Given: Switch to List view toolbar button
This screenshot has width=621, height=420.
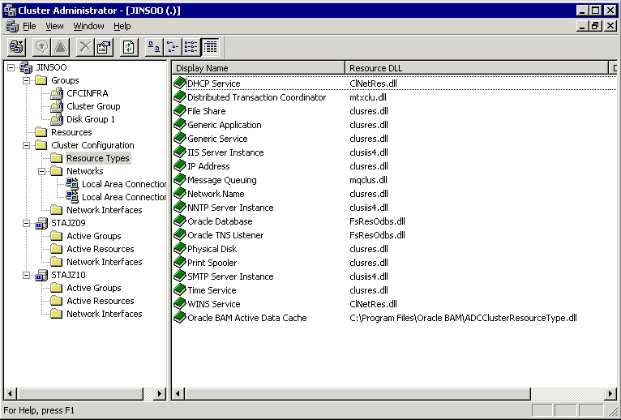Looking at the screenshot, I should pyautogui.click(x=191, y=47).
